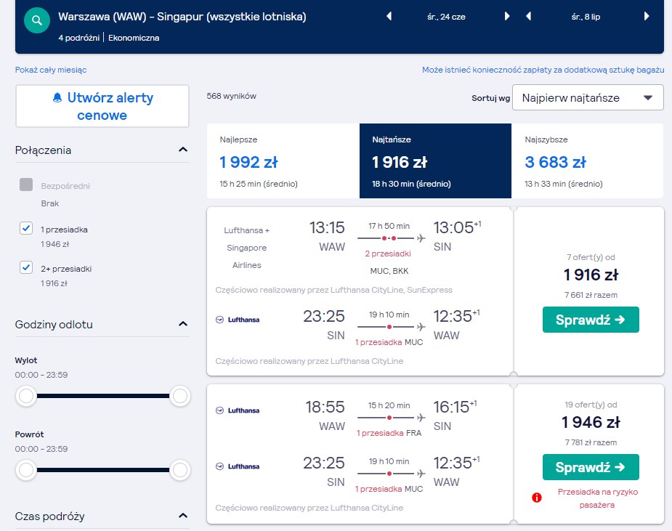Go to previous departure date arrow
Image resolution: width=672 pixels, height=531 pixels.
(x=389, y=16)
